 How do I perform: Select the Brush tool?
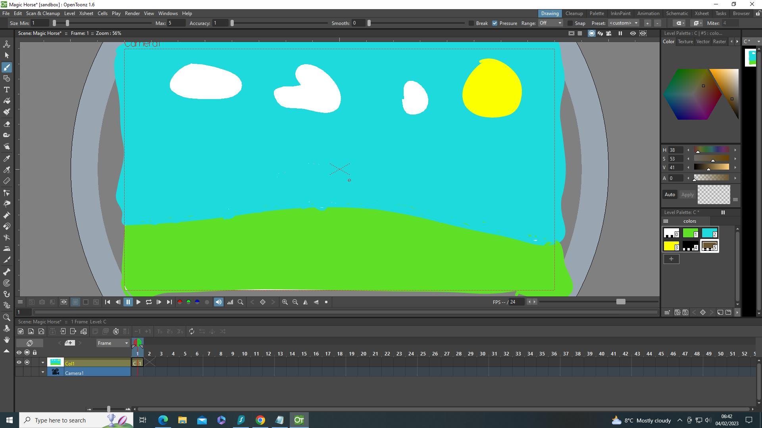click(x=7, y=67)
